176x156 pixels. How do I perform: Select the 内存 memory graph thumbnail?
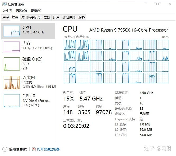point(12,47)
